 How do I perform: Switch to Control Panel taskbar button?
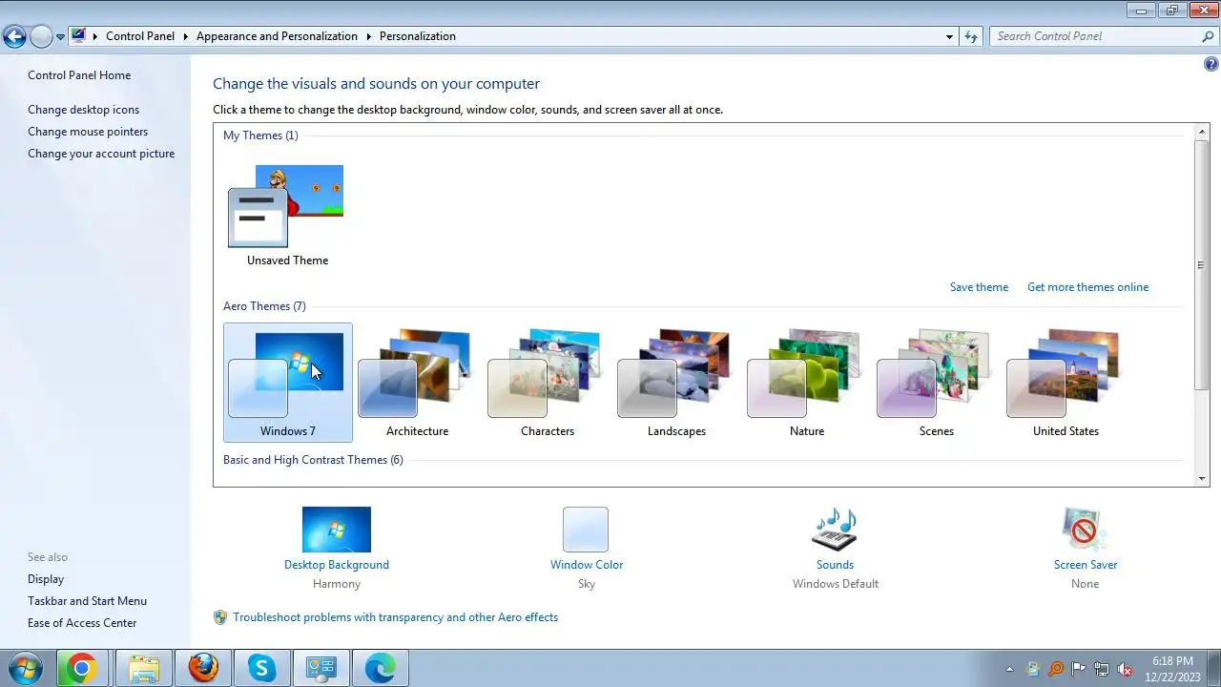point(321,668)
